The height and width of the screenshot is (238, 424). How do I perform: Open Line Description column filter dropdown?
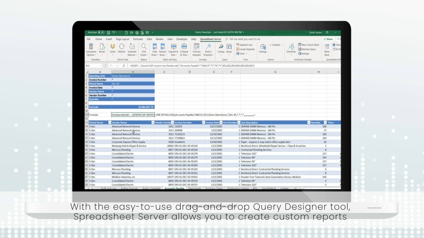(309, 123)
